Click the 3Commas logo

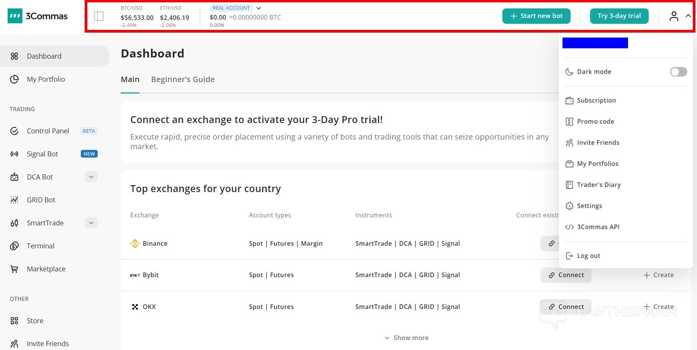tap(38, 16)
